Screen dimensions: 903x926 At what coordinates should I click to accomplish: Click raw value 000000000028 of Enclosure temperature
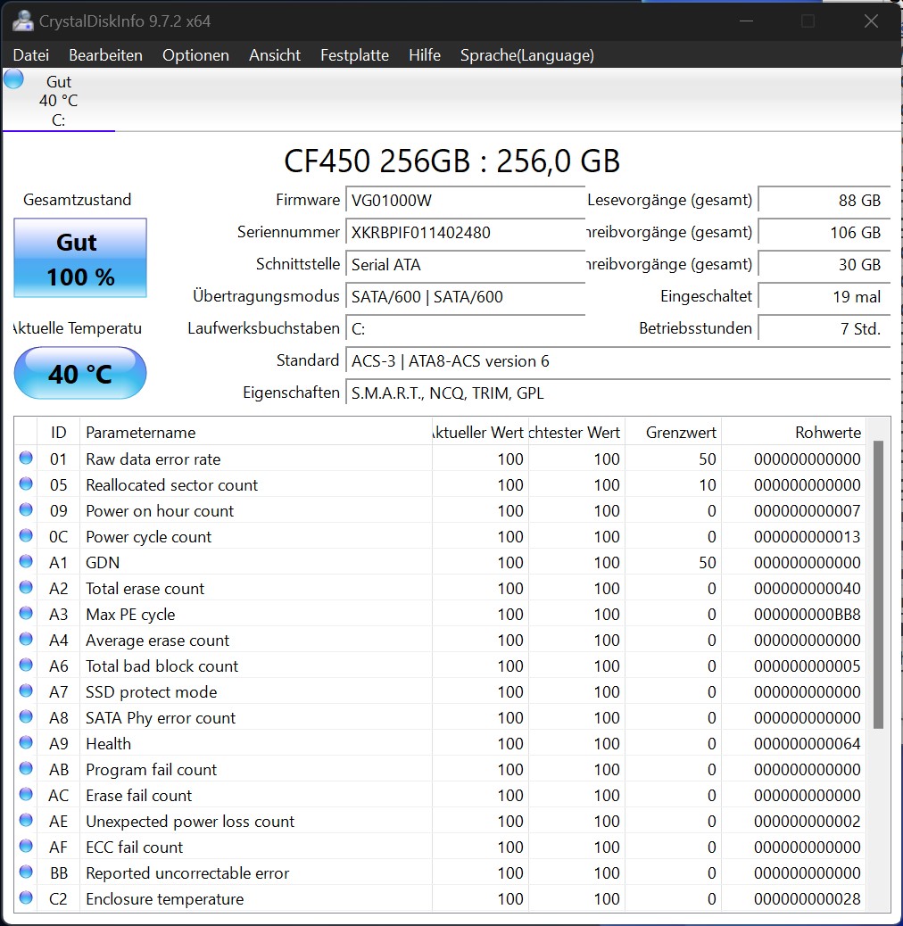(x=807, y=899)
